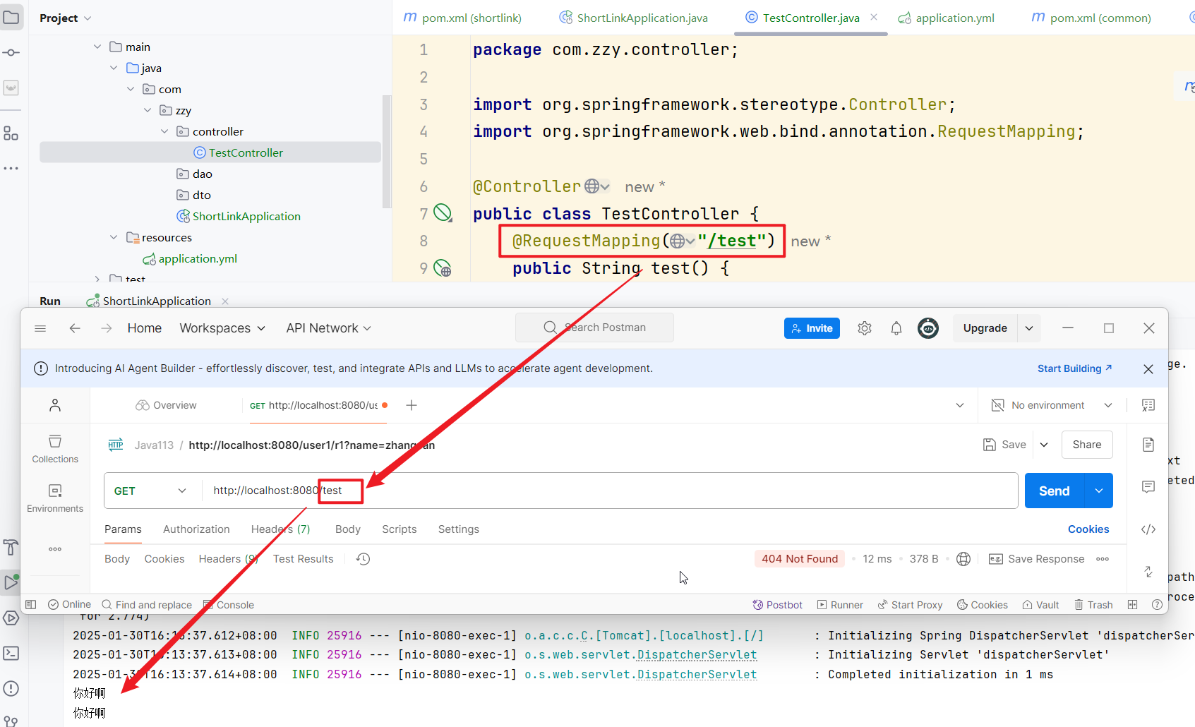The height and width of the screenshot is (727, 1195).
Task: Open the Authorization request tab
Action: pos(196,529)
